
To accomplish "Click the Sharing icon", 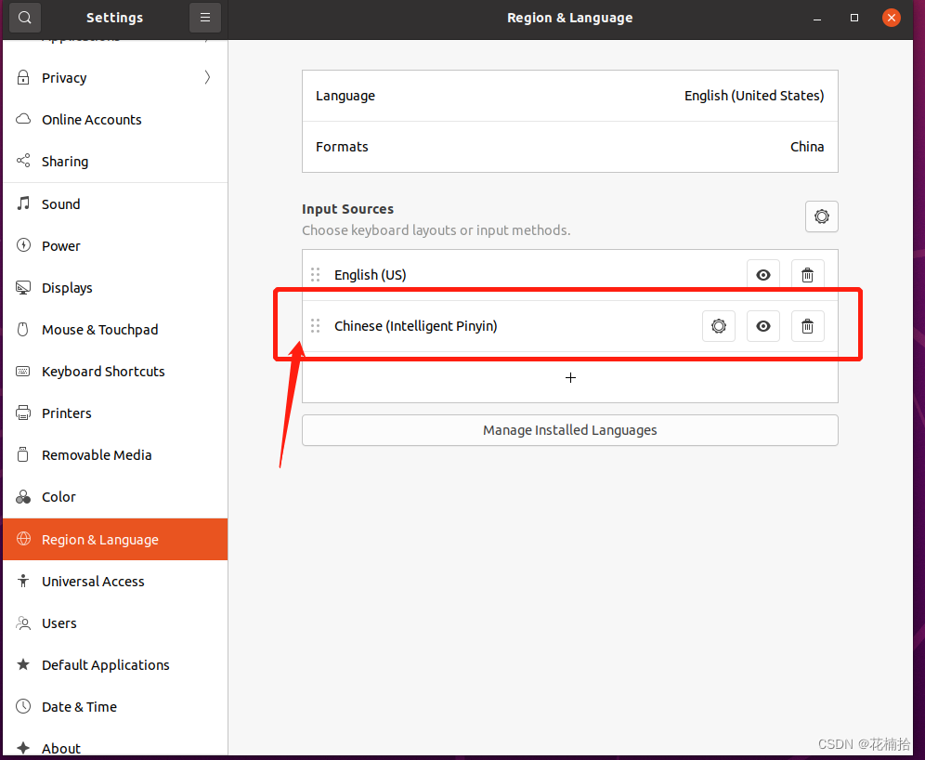I will point(23,161).
